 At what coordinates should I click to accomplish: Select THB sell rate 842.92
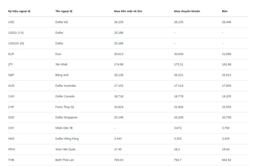227,160
